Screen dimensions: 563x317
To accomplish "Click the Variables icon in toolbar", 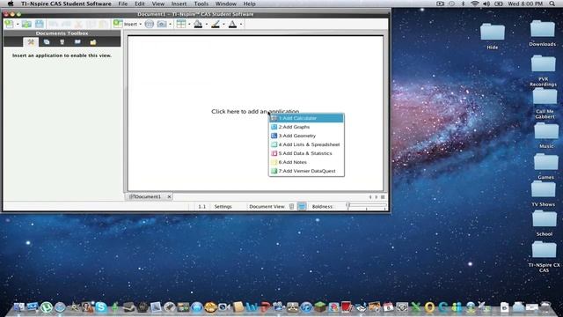I will [x=150, y=24].
